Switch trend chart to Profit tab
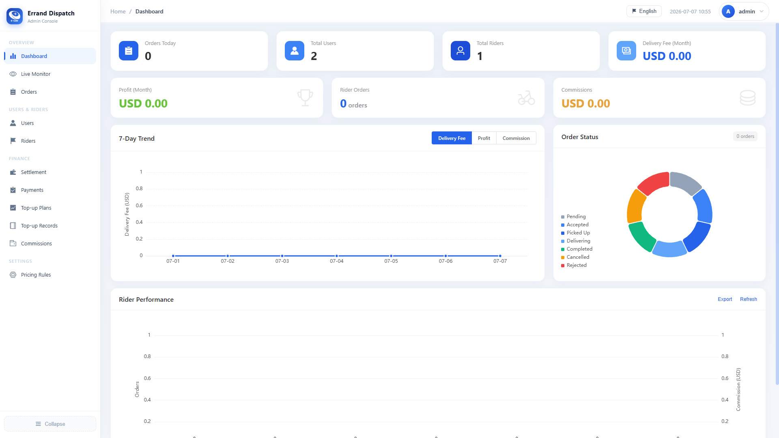This screenshot has width=779, height=438. [484, 138]
